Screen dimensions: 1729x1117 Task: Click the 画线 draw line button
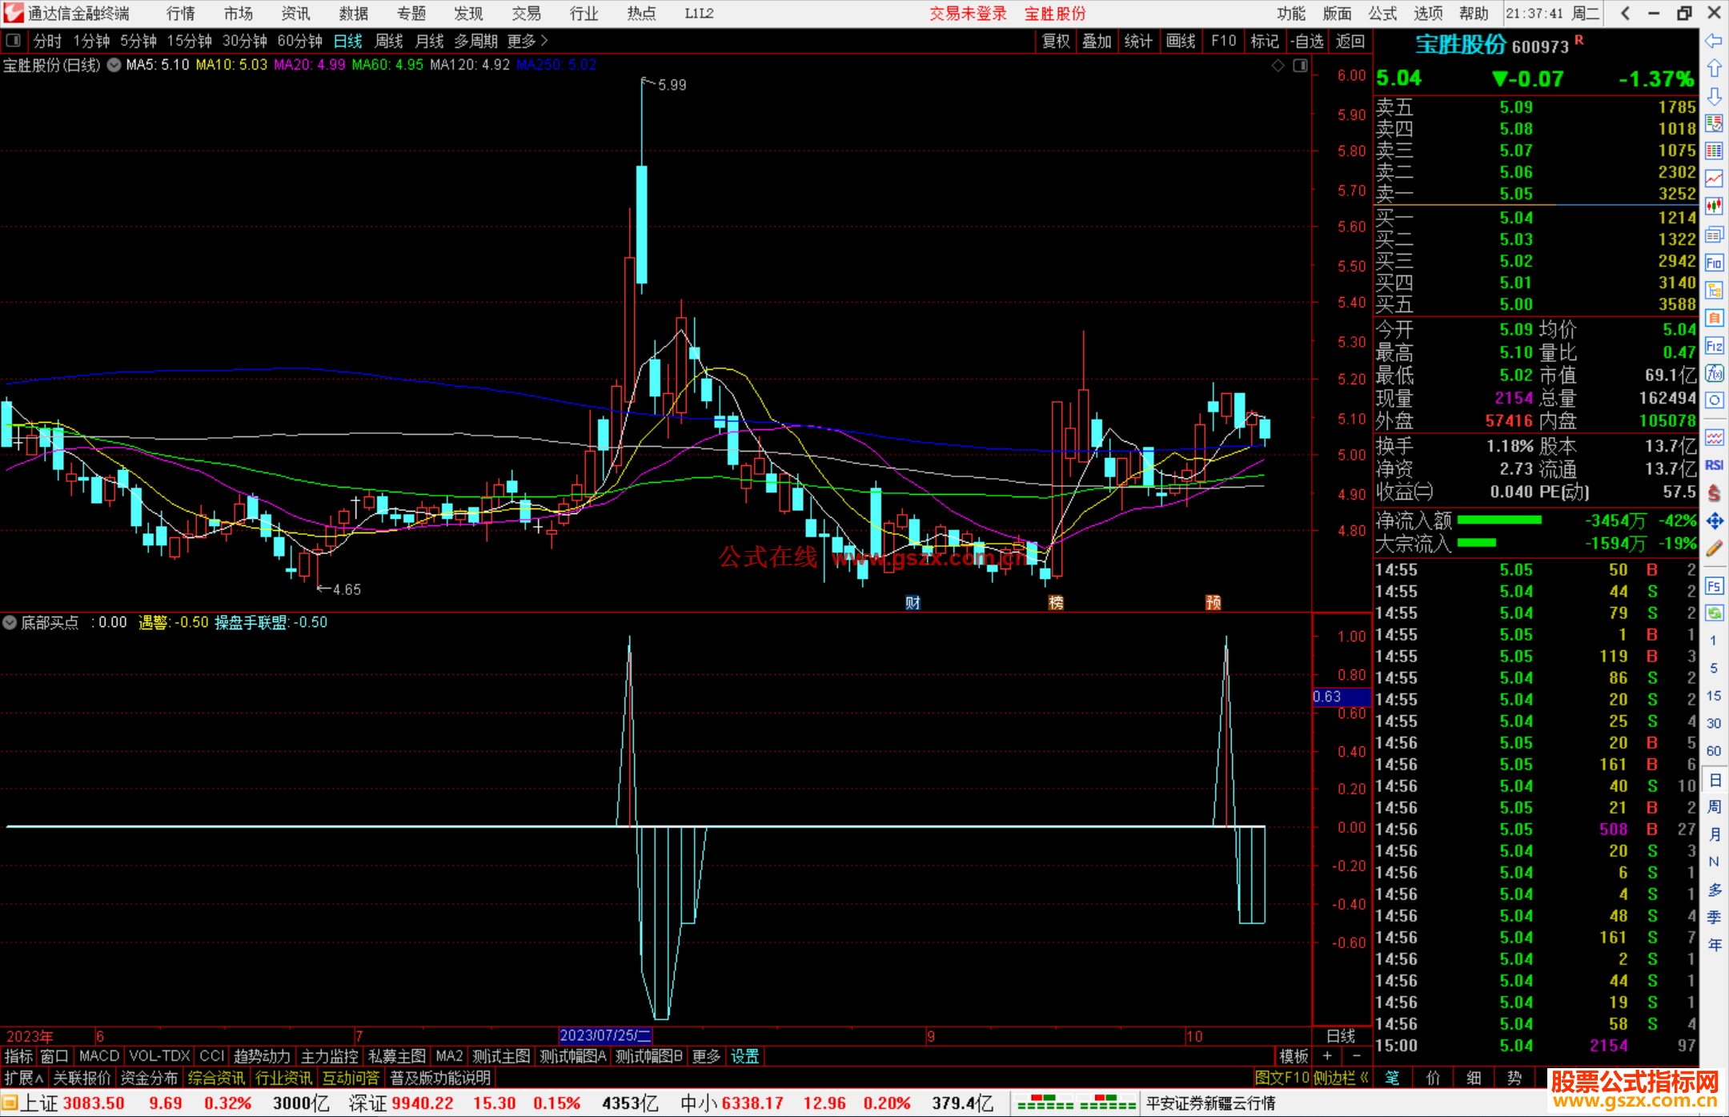tap(1180, 41)
